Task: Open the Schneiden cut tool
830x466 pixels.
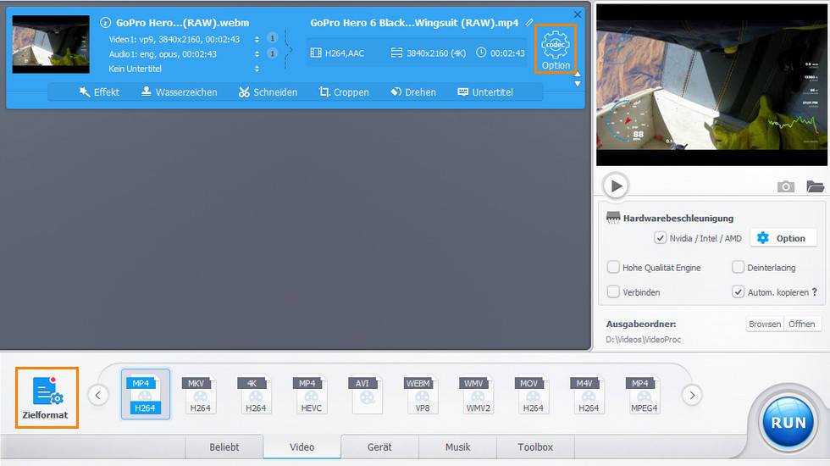Action: click(x=268, y=92)
